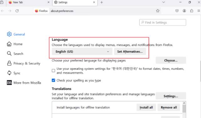201x118 pixels.
Task: Open the application hamburger menu
Action: 199,11
